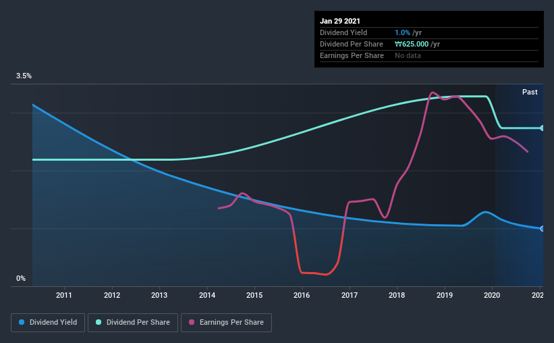The image size is (554, 343).
Task: Toggle the Dividend Per Share legend button
Action: pyautogui.click(x=133, y=323)
